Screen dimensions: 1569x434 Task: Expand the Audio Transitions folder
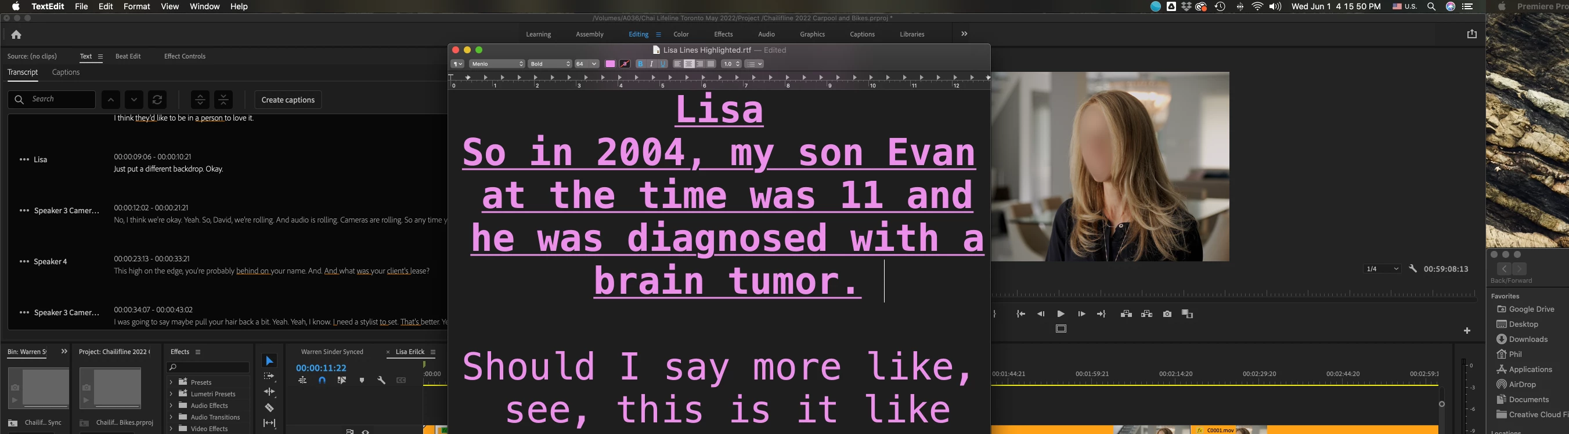(171, 417)
